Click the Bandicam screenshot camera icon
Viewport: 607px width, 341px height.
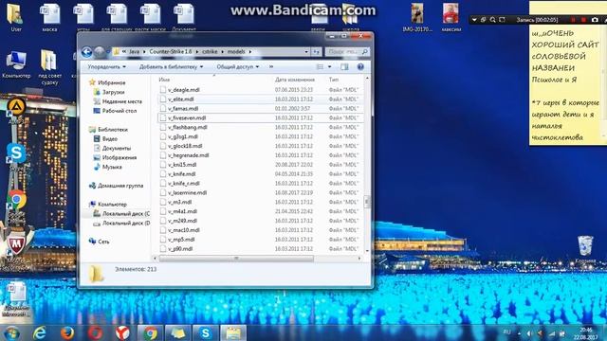pos(595,20)
